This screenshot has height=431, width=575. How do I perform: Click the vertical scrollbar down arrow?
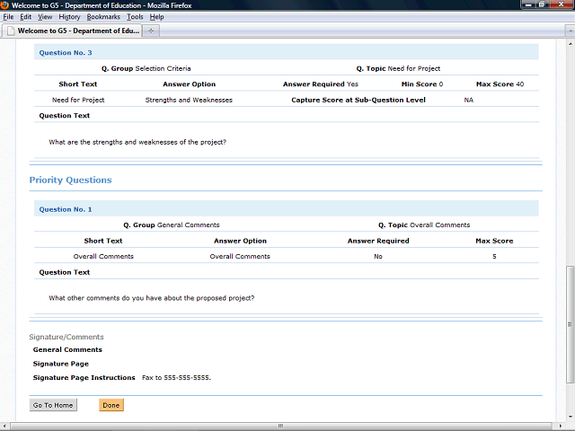(570, 418)
